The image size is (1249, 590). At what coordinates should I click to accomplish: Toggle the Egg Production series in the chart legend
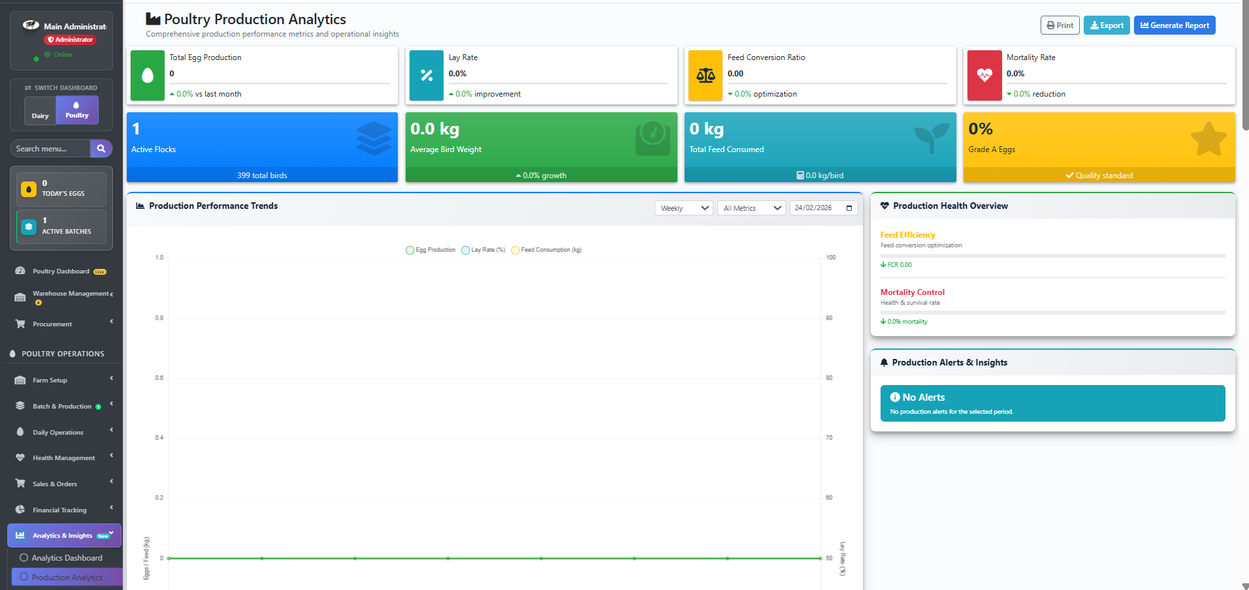coord(430,250)
